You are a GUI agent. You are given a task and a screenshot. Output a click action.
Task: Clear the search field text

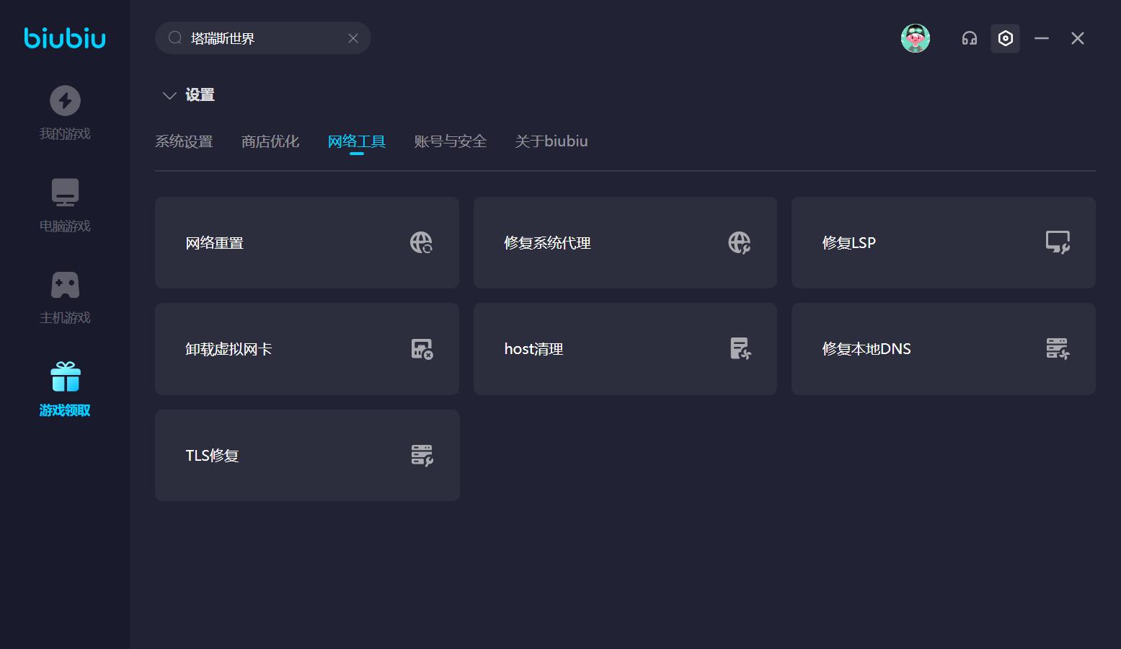(x=353, y=38)
